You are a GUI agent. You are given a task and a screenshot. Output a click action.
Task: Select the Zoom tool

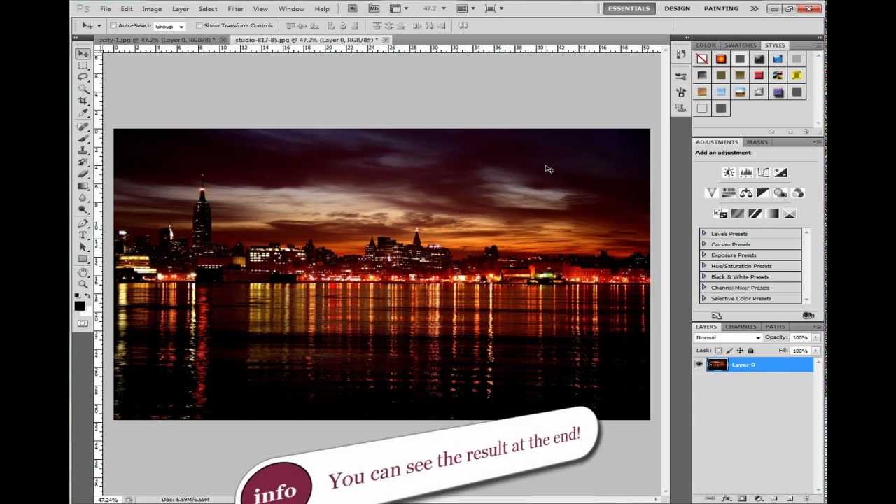click(83, 284)
